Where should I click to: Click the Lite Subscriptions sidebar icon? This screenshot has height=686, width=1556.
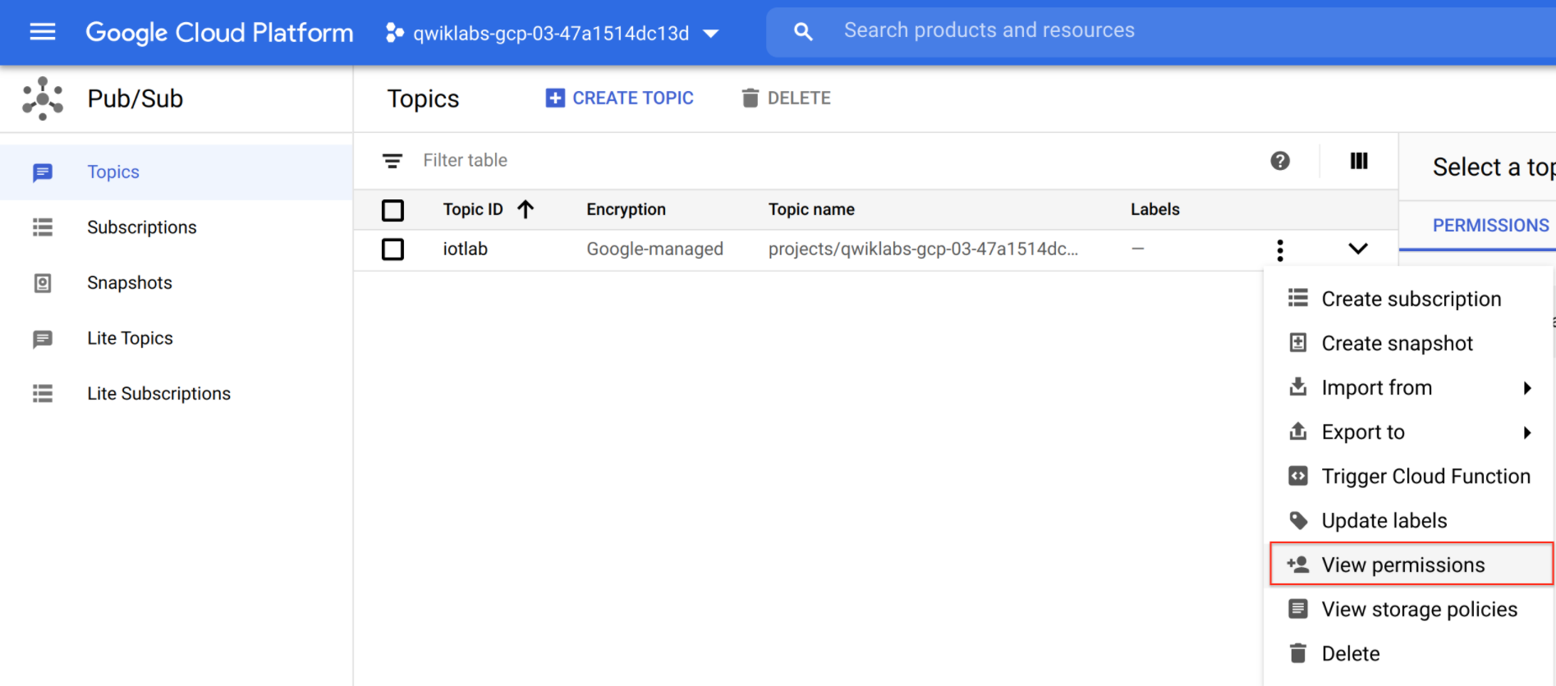pos(43,394)
